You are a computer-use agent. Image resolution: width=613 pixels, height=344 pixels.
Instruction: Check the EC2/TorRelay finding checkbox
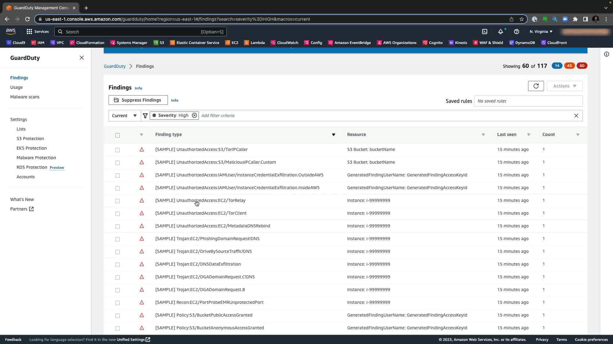point(117,201)
